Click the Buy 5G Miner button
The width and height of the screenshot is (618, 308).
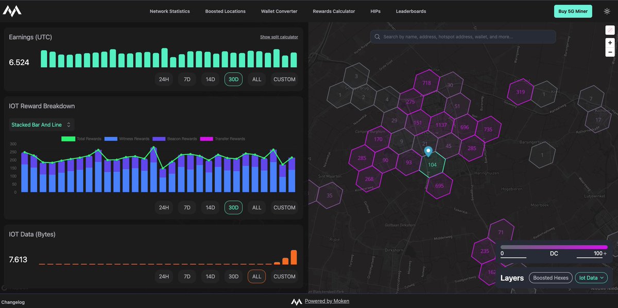(x=573, y=11)
